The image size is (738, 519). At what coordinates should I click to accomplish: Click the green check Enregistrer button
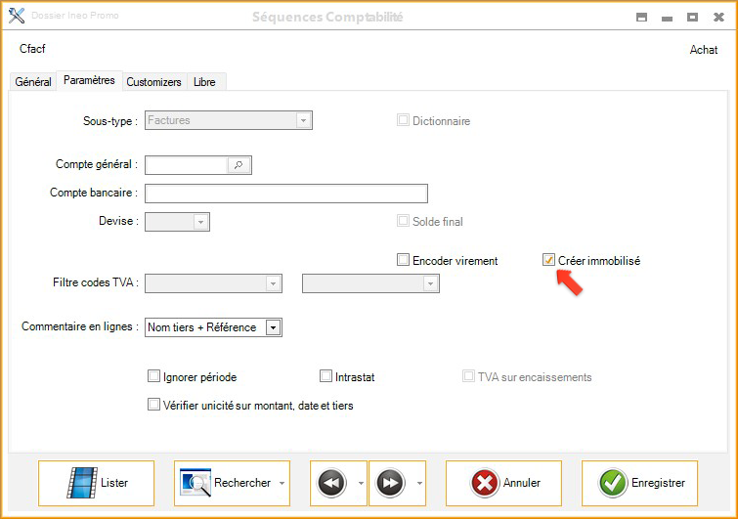(x=640, y=483)
